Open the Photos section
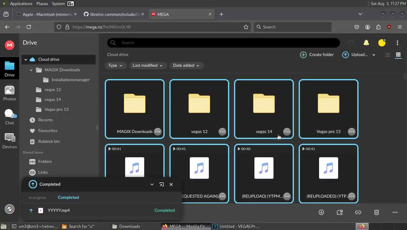 point(10,93)
